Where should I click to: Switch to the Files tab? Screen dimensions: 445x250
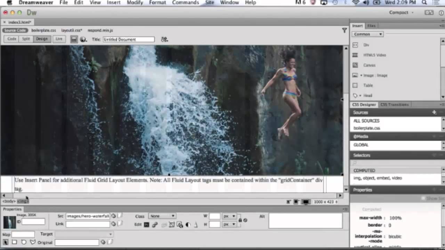[371, 26]
